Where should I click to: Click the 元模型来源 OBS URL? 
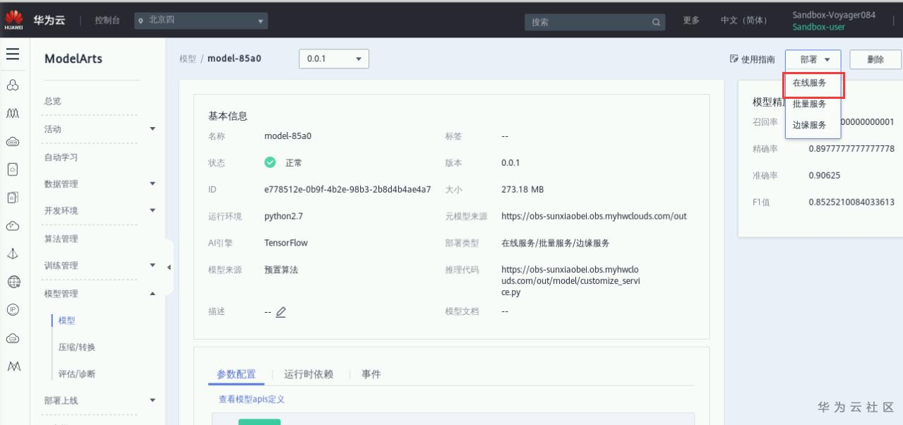[x=594, y=217]
